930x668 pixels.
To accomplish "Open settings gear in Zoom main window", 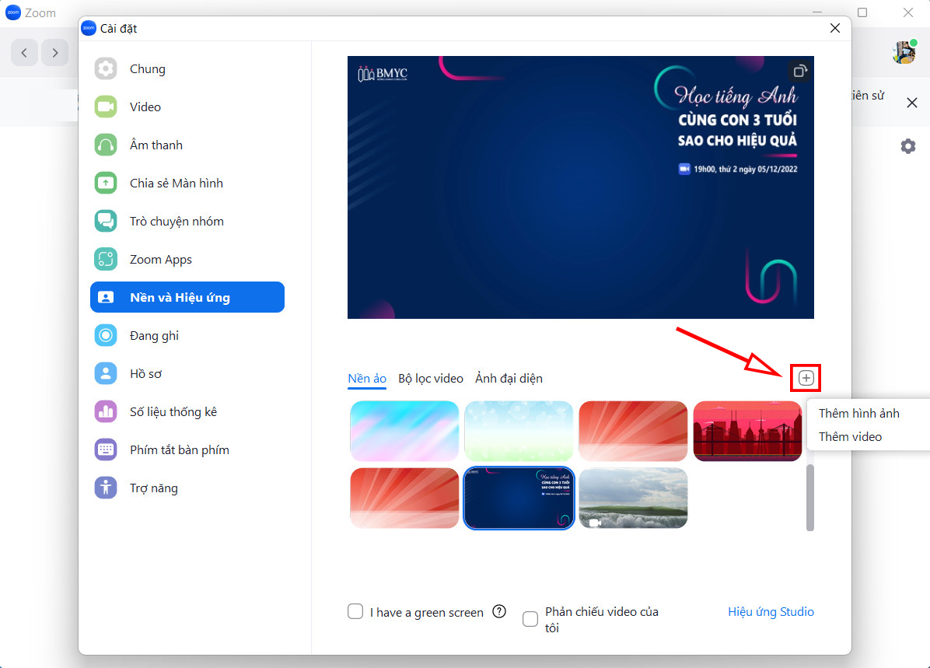I will [x=907, y=146].
